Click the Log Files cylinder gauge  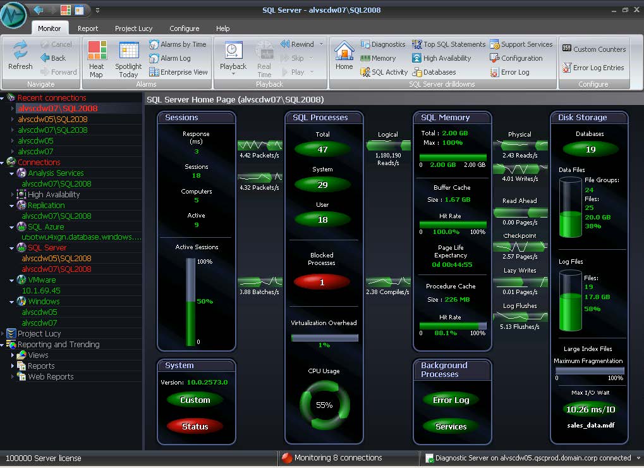571,300
